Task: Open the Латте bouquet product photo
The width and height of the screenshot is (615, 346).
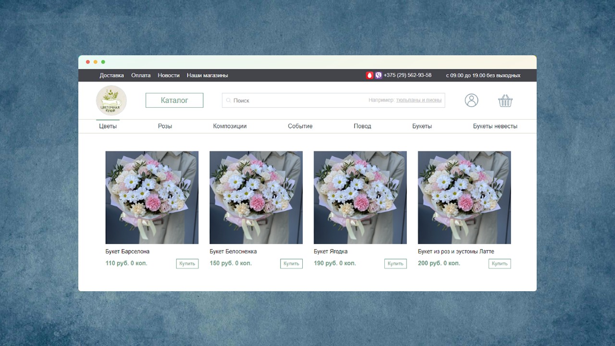Action: pyautogui.click(x=464, y=198)
